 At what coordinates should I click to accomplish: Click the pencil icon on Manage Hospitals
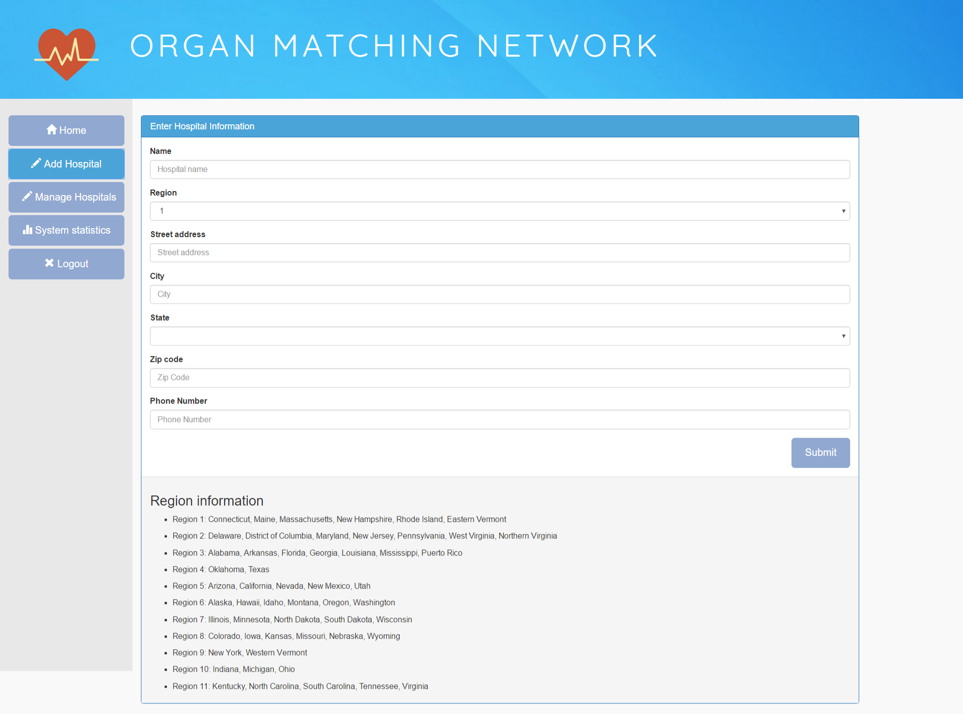[x=27, y=197]
